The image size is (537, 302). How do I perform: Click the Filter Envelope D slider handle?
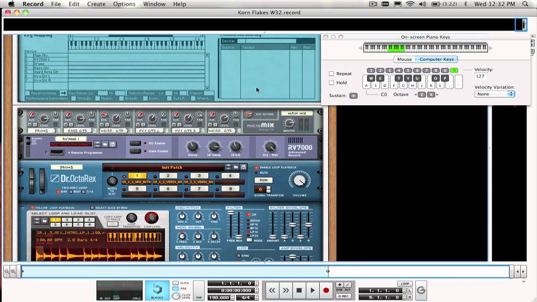pyautogui.click(x=293, y=224)
